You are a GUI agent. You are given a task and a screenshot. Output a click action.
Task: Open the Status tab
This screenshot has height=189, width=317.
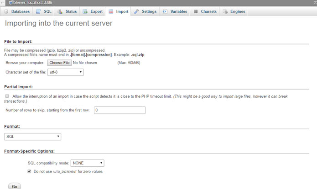pos(67,11)
